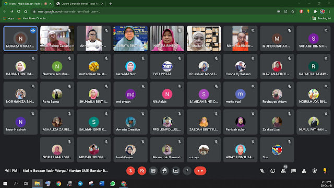Open Chrome extensions puzzle icon
Image resolution: width=334 pixels, height=188 pixels.
[315, 11]
